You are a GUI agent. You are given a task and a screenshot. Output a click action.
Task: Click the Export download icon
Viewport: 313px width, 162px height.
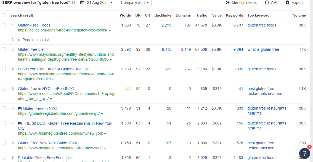click(287, 2)
